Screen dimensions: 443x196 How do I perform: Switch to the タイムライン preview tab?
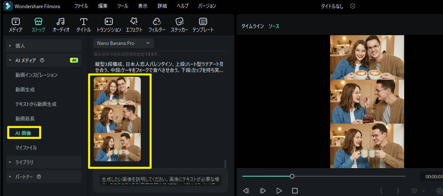click(x=252, y=26)
